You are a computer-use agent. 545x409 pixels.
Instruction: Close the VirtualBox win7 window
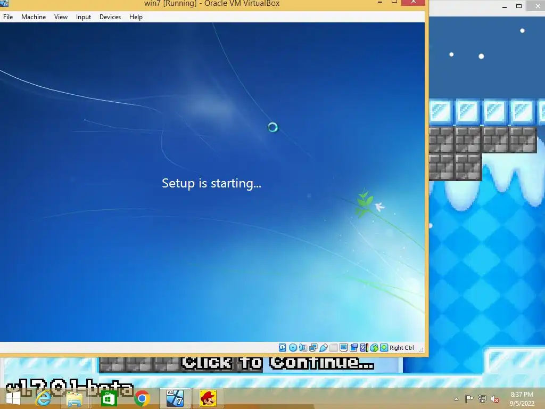(x=413, y=3)
